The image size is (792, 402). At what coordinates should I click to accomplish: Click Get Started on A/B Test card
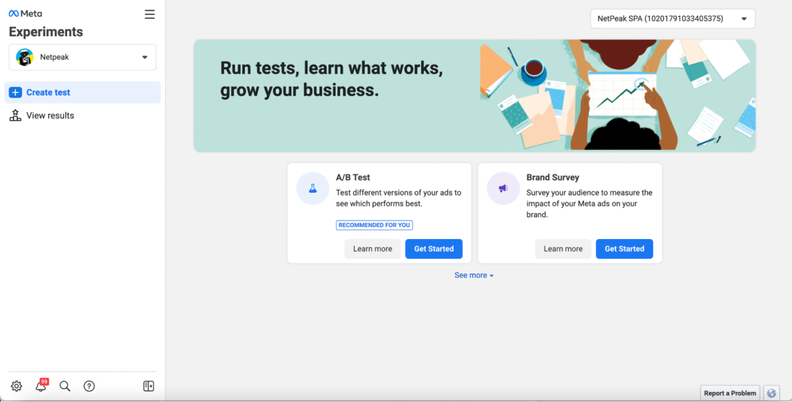click(434, 249)
